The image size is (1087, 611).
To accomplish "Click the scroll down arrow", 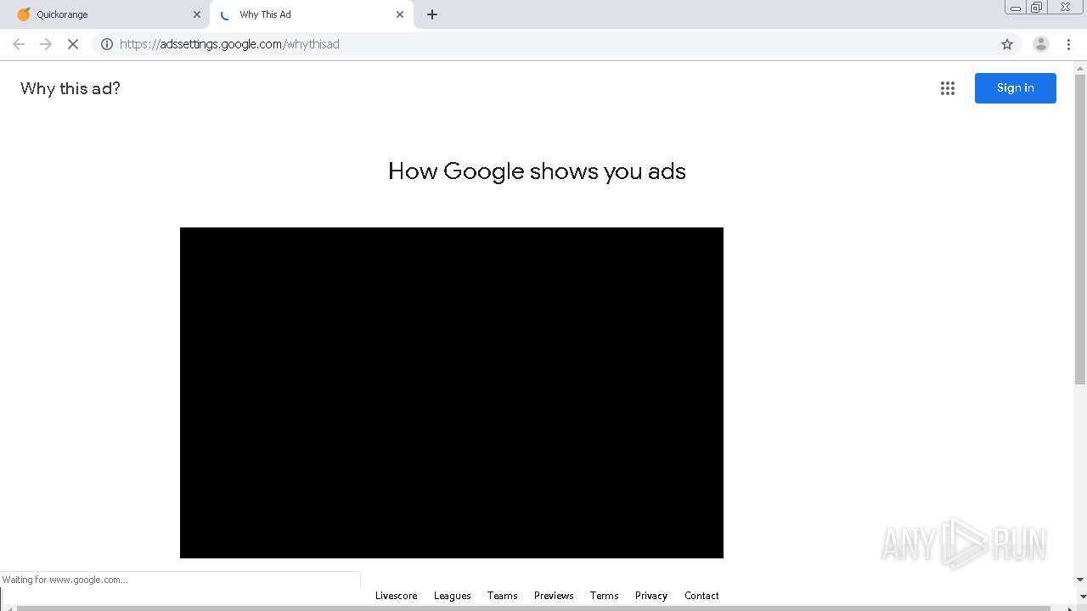I will 1080,580.
